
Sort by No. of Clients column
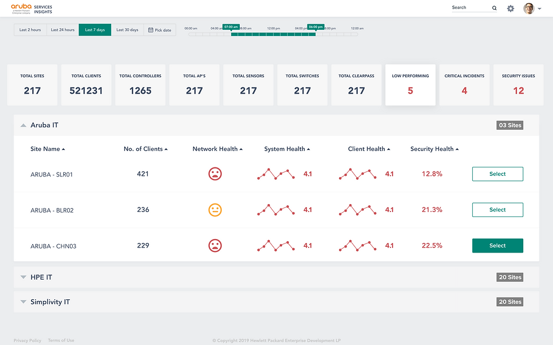coord(146,149)
